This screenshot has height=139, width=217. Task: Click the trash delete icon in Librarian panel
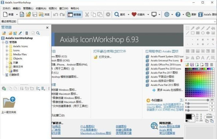[26, 33]
